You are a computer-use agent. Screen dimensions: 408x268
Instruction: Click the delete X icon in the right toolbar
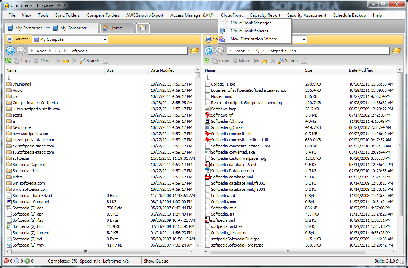273,61
